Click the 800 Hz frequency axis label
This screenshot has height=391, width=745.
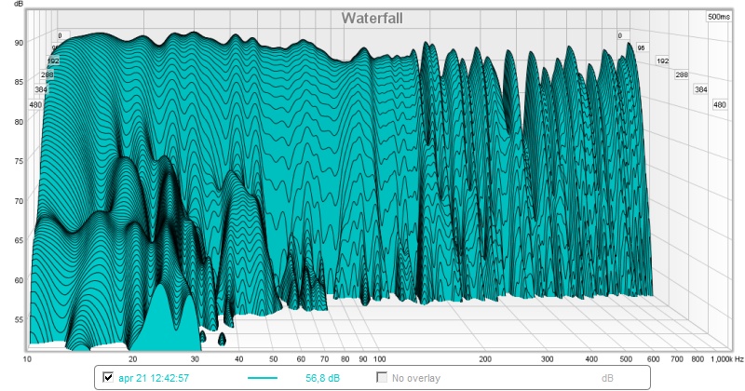click(x=698, y=359)
